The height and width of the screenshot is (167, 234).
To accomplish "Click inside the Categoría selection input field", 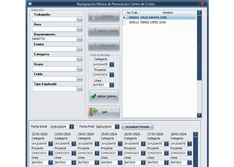I will point(54,59).
